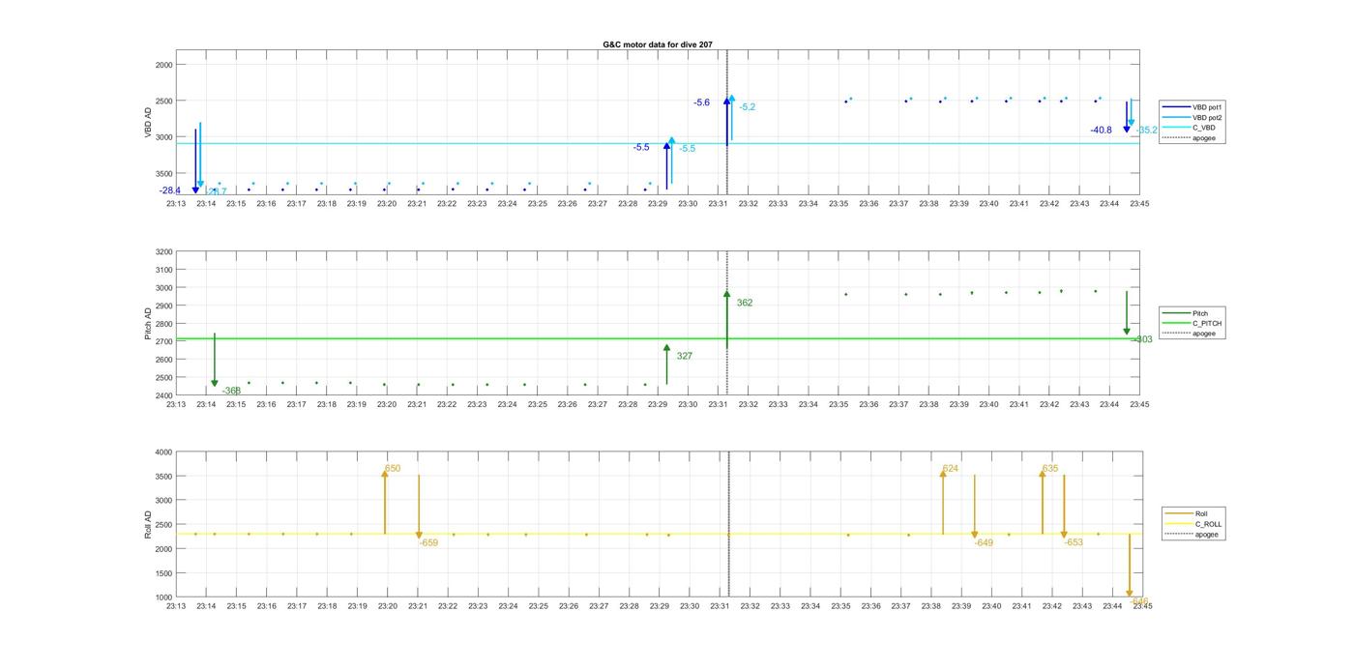Click the green 362 pitch arrow at apogee

tap(726, 319)
